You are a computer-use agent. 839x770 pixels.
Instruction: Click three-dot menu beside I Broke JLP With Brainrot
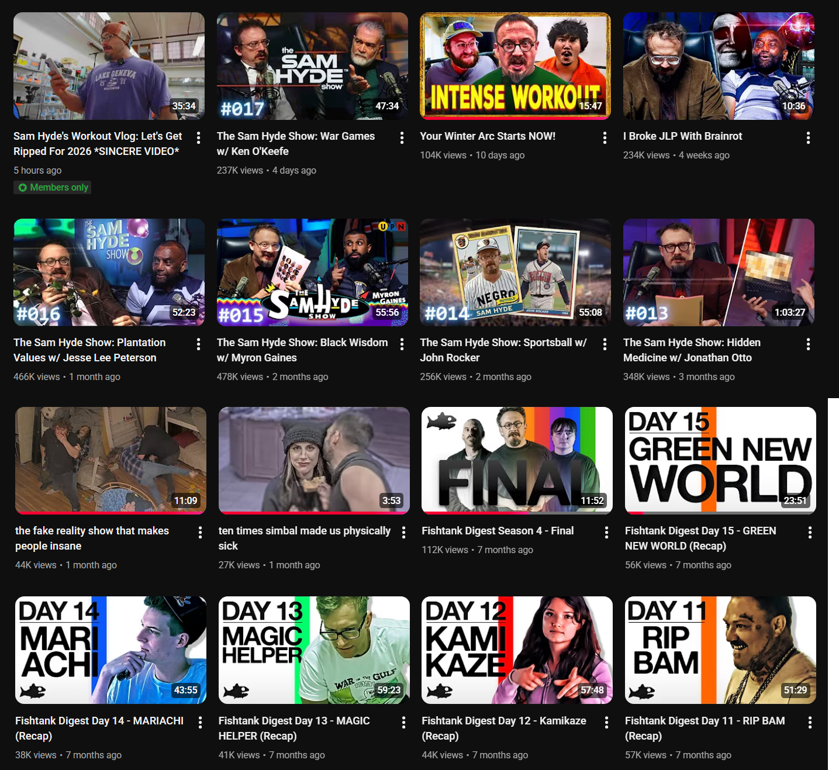(x=808, y=137)
